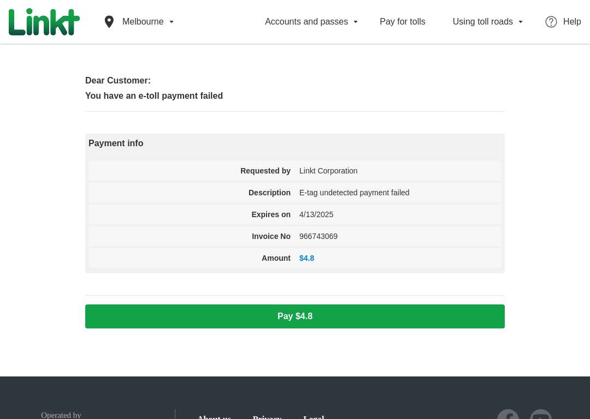The width and height of the screenshot is (590, 419).
Task: Open the Pay for tolls menu item
Action: coord(402,22)
